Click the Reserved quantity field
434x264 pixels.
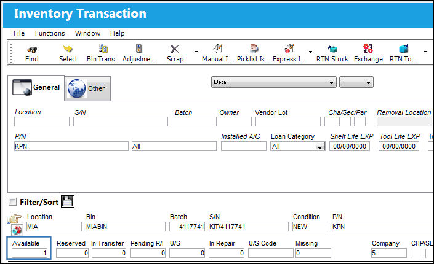point(72,253)
